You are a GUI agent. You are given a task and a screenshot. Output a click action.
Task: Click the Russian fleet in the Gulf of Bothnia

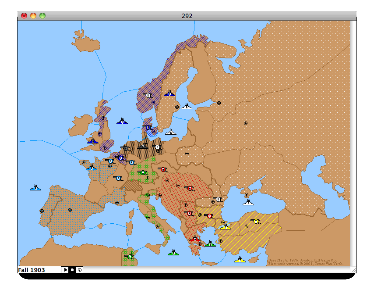tap(187, 106)
